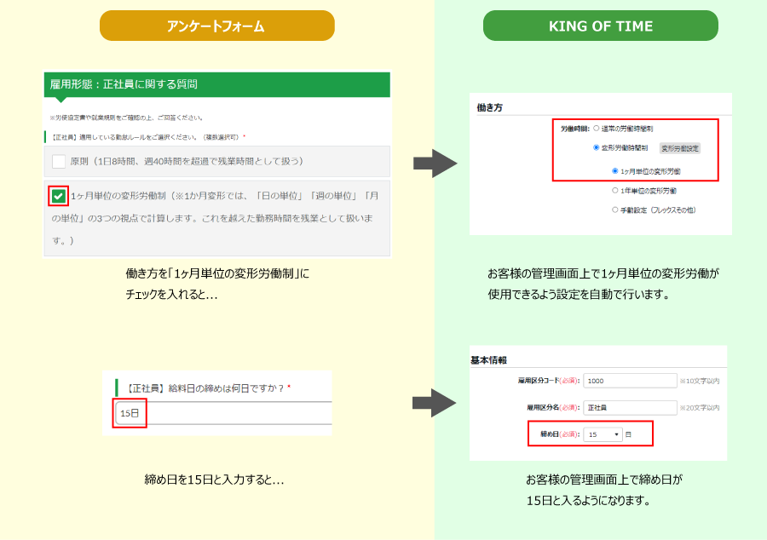Viewport: 767px width, 540px height.
Task: Click the ※10文字以内 hint text
Action: click(700, 382)
